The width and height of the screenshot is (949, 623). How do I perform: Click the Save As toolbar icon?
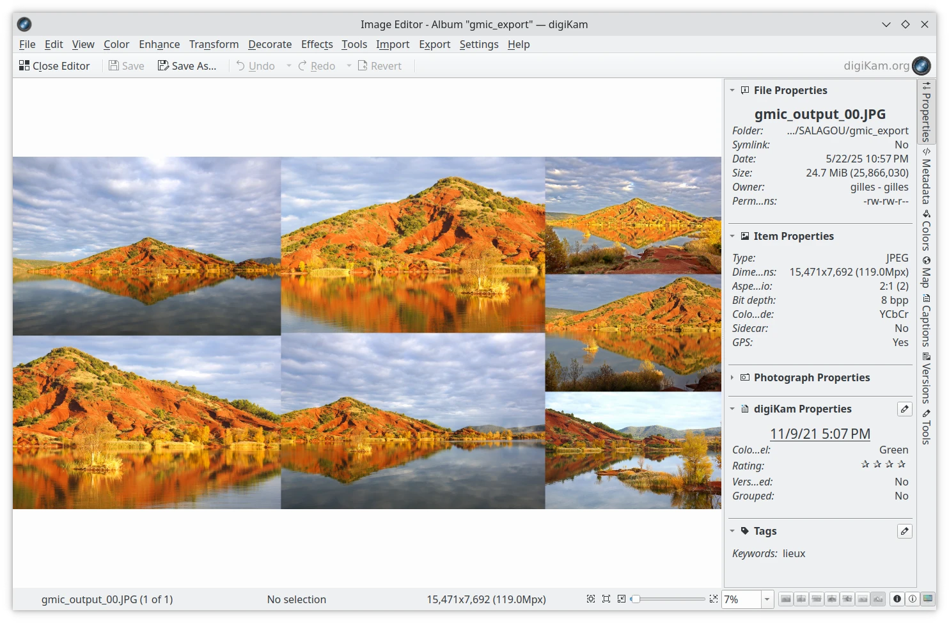point(187,66)
